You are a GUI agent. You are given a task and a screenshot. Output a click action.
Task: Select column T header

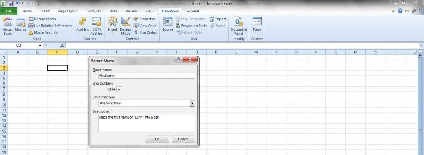coord(395,52)
